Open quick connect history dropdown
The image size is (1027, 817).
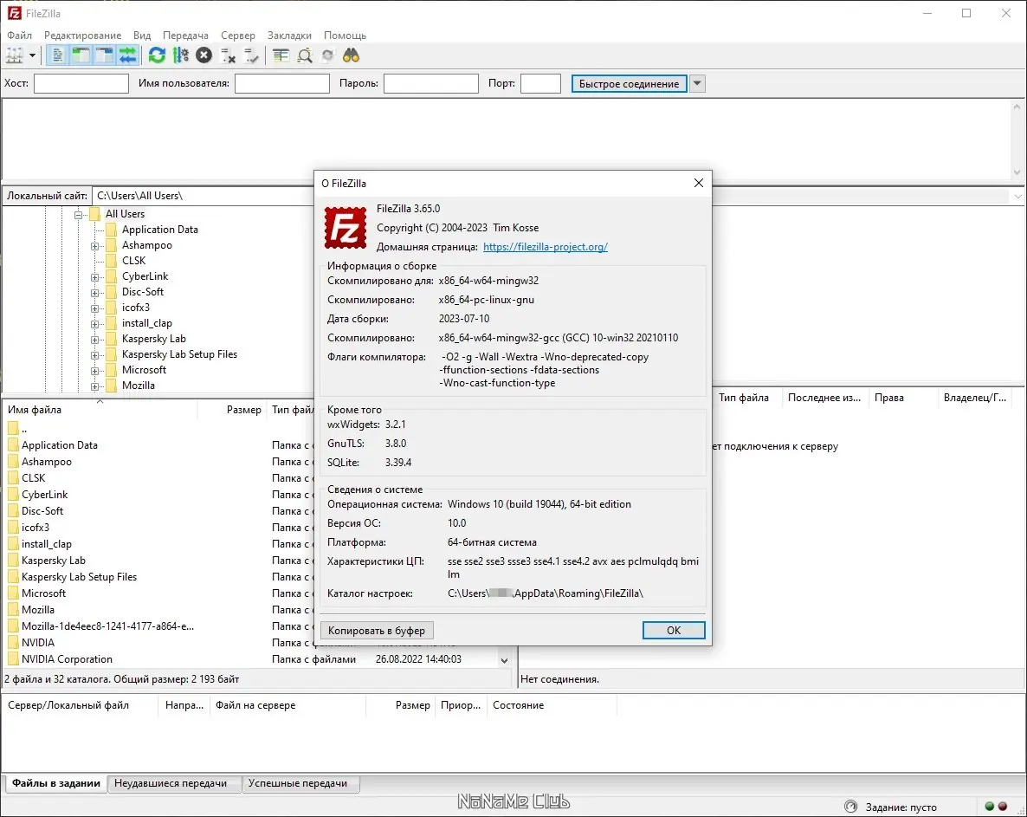pyautogui.click(x=698, y=84)
